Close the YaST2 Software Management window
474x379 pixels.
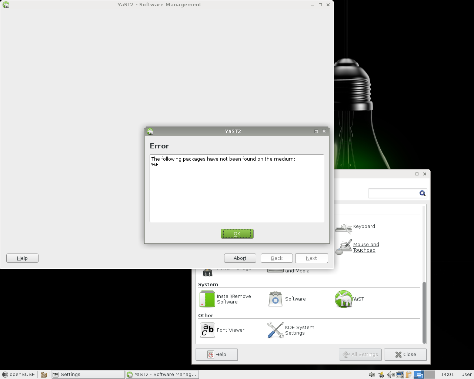click(x=328, y=5)
